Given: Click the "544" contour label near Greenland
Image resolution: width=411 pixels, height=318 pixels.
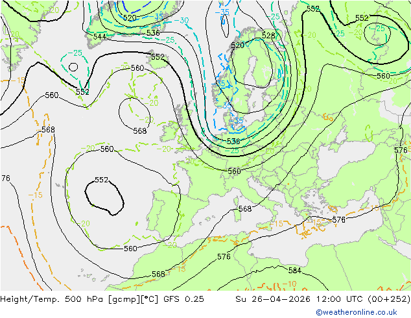Looking at the screenshot, I should click(x=100, y=36).
